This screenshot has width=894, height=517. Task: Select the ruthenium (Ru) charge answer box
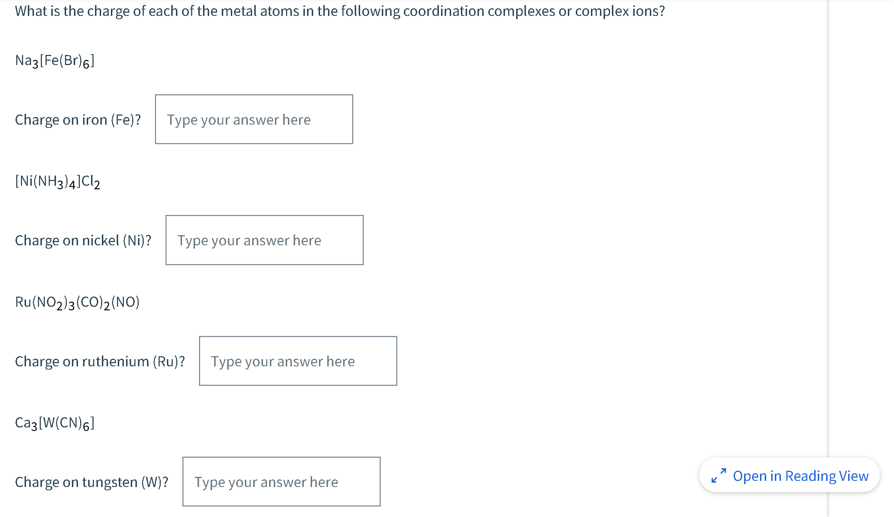coord(298,361)
